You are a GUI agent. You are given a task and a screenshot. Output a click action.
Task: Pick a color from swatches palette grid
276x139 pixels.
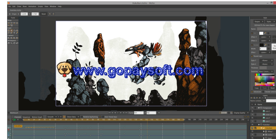(265, 80)
